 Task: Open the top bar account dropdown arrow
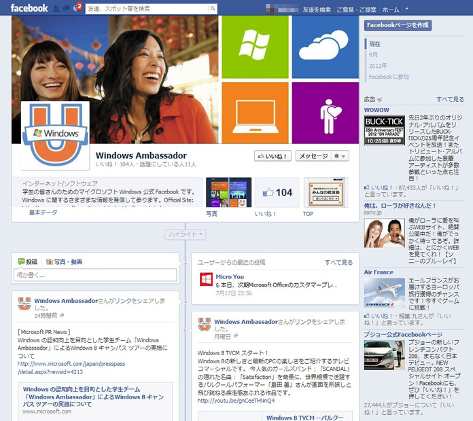(406, 9)
